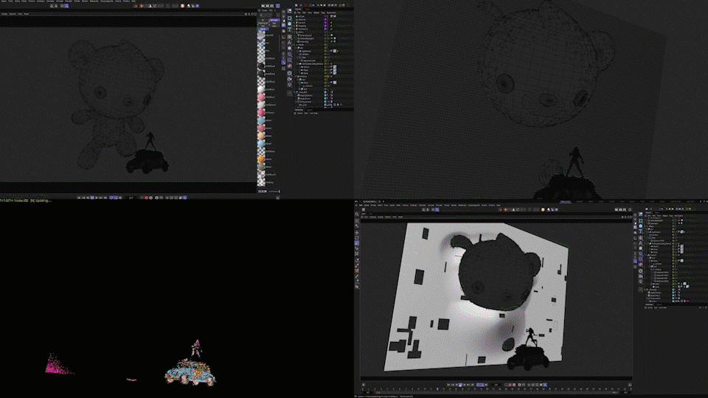Open Options menu in top-left viewport
Screen dimensions: 708x398
pos(13,14)
